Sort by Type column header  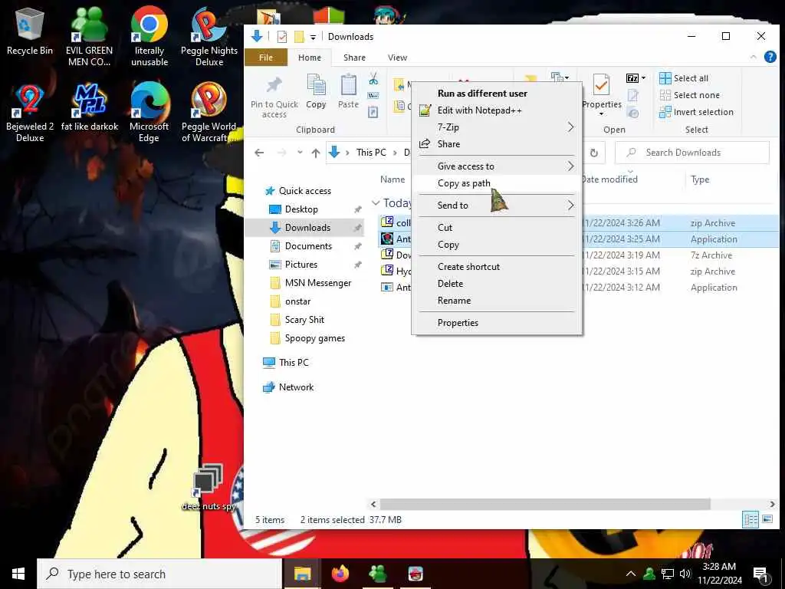click(x=700, y=179)
